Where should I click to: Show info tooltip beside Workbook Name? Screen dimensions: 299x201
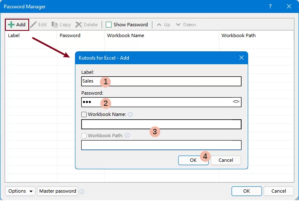coord(130,114)
